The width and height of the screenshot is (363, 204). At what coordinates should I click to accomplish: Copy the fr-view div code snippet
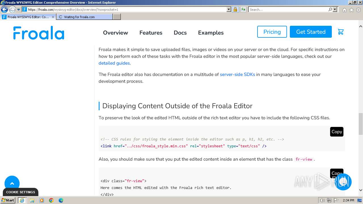[x=337, y=173]
